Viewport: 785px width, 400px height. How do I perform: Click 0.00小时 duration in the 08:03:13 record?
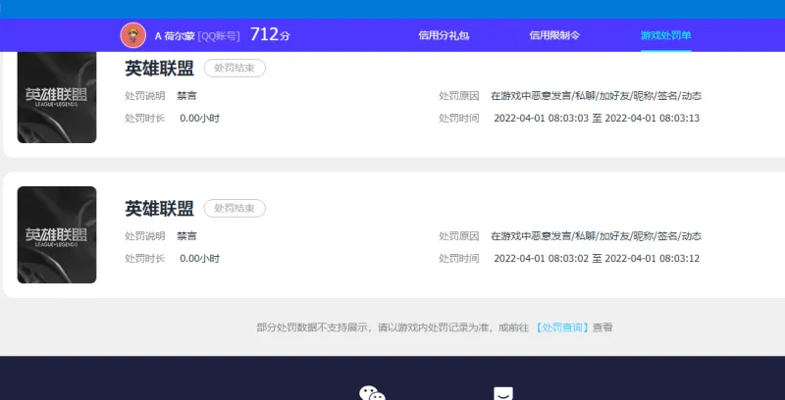(x=200, y=119)
